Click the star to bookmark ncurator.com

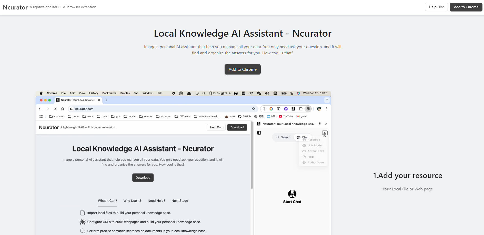(253, 109)
